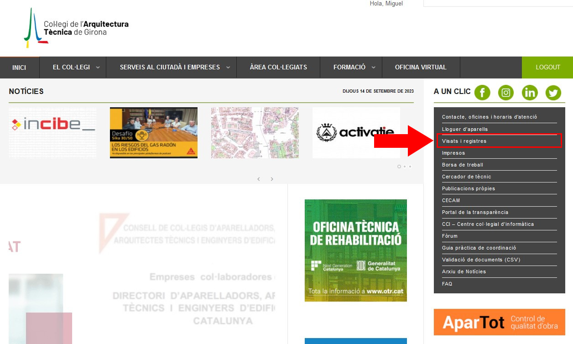
Task: Open the Twitter social icon
Action: pos(553,93)
